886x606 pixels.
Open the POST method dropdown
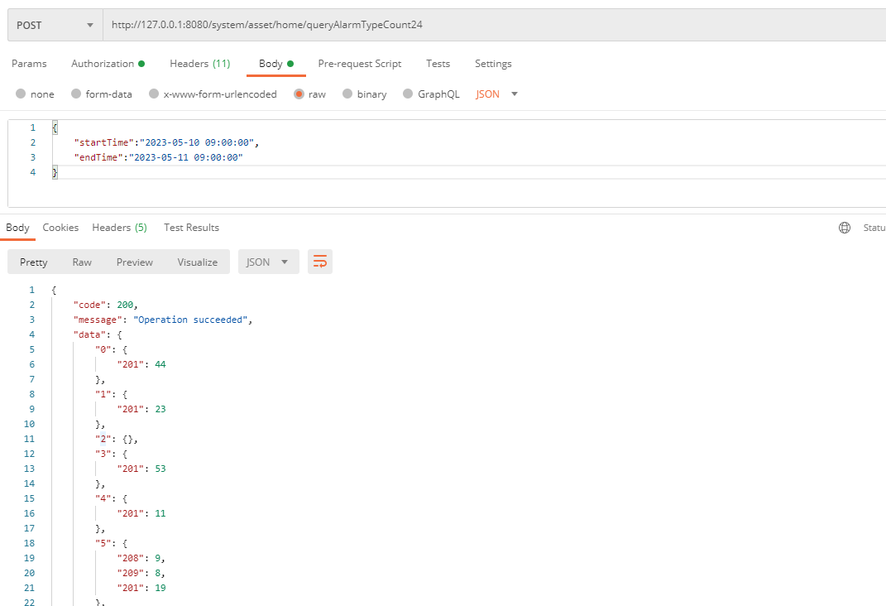coord(55,25)
